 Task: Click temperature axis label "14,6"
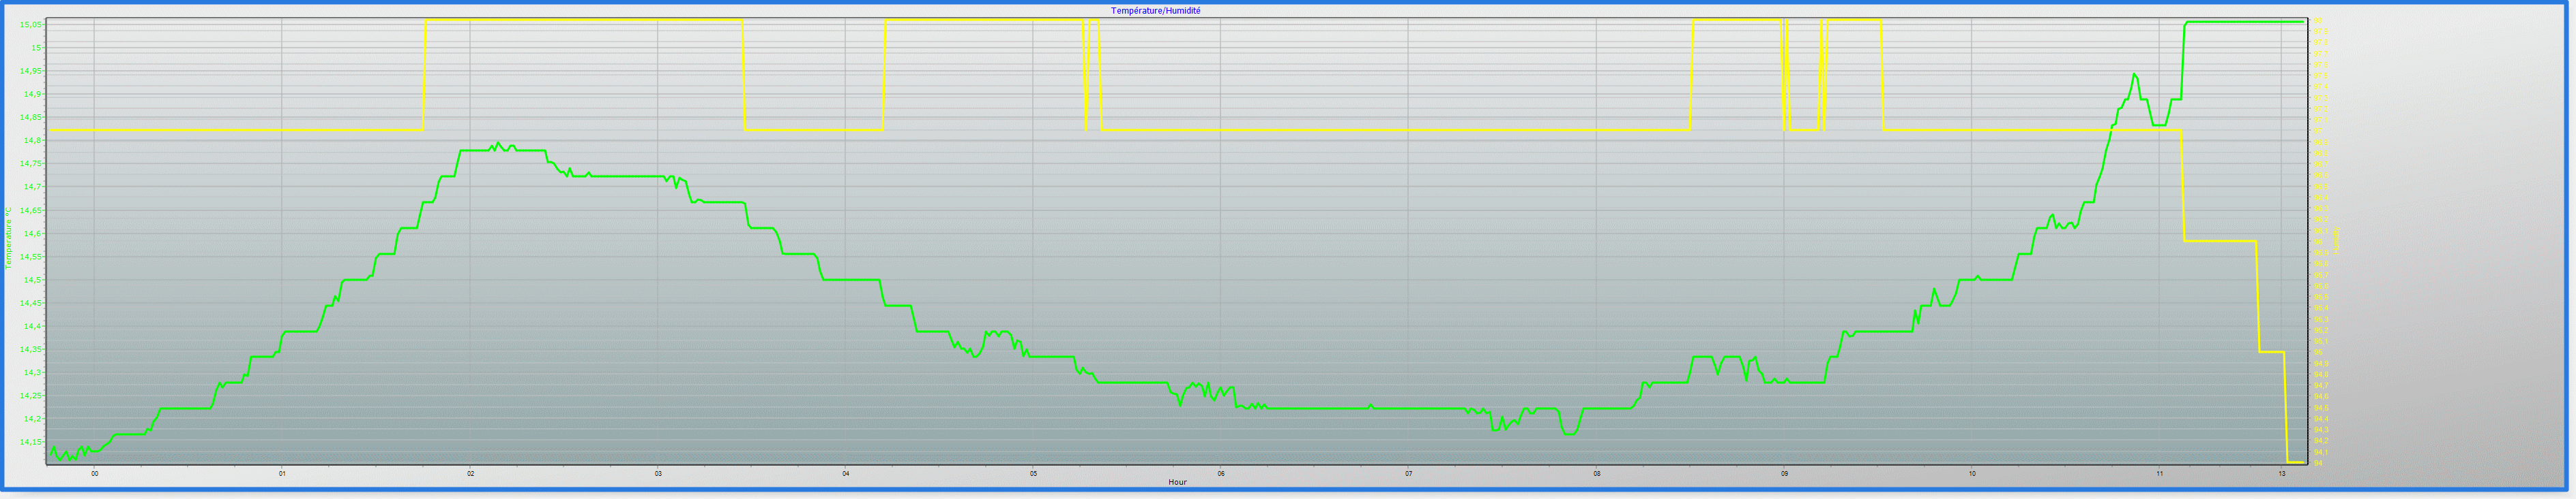pyautogui.click(x=34, y=234)
